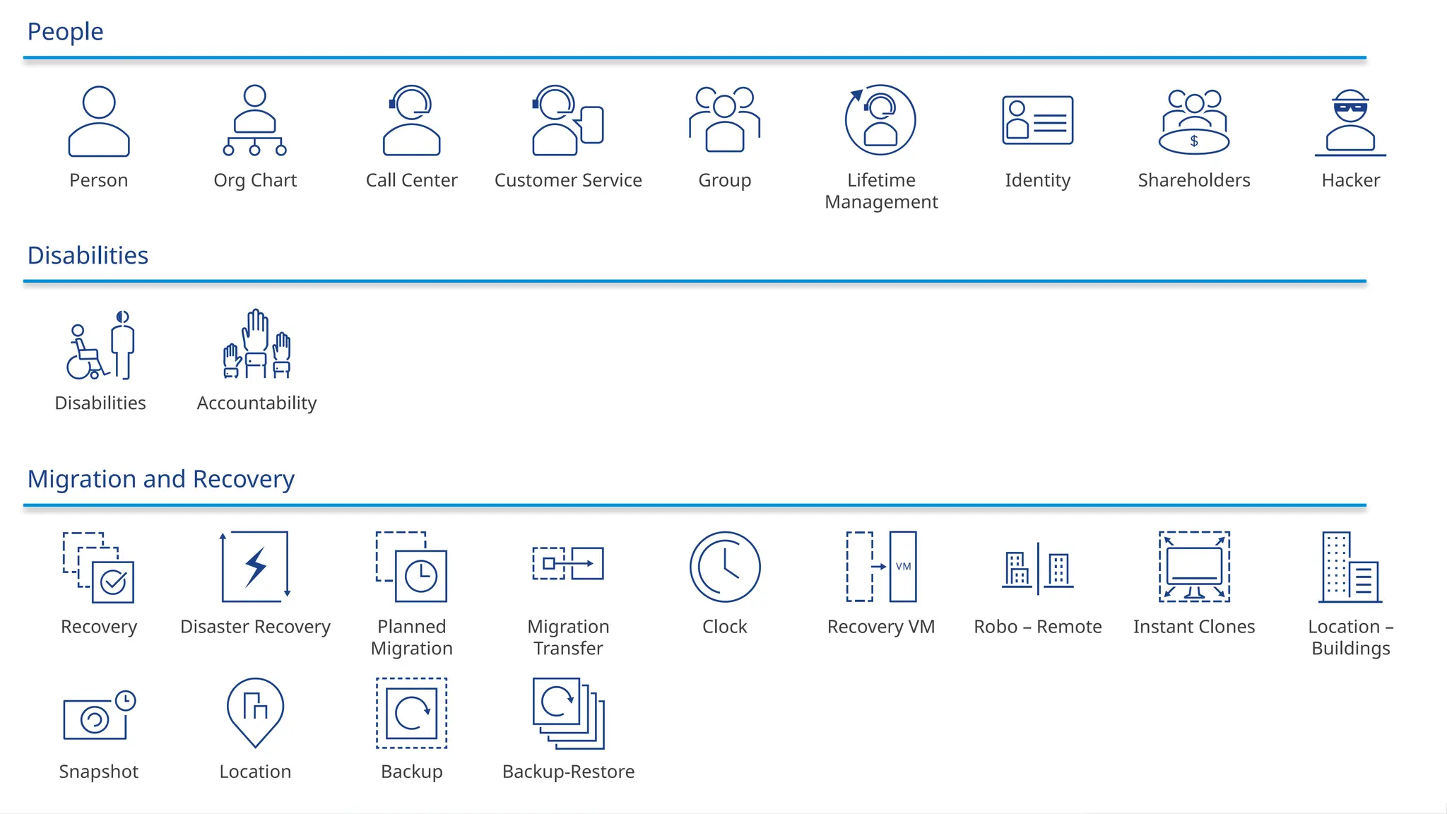Click the 'Location' label under the pin icon
The height and width of the screenshot is (814, 1447).
255,772
